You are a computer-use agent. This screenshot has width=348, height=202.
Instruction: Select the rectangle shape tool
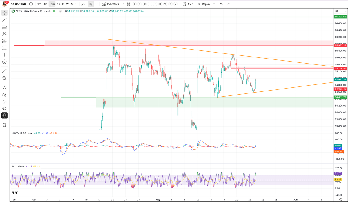(x=4, y=48)
